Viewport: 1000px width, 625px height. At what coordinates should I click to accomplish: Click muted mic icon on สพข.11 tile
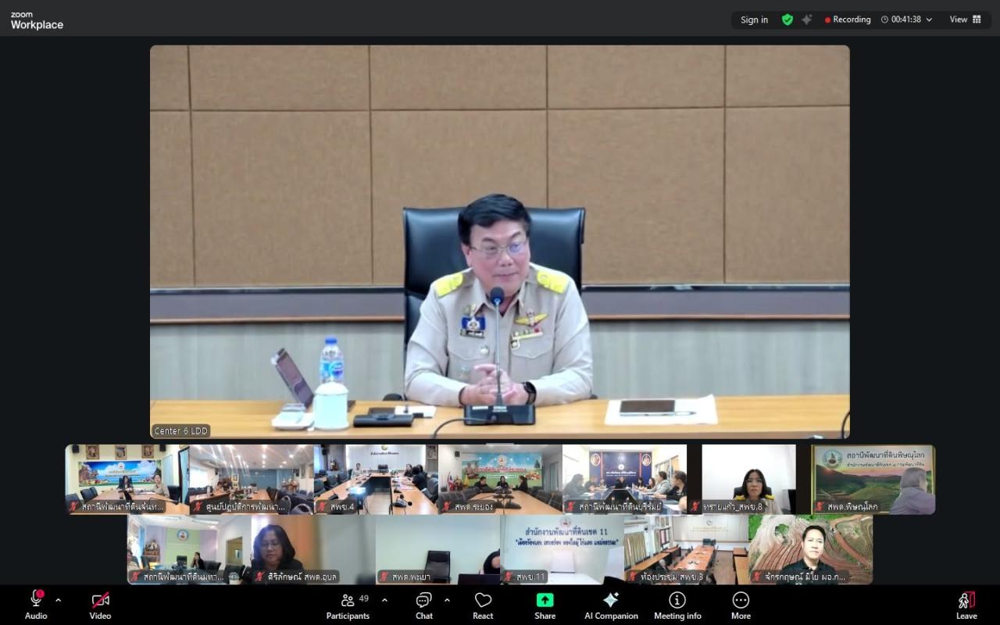pyautogui.click(x=509, y=577)
